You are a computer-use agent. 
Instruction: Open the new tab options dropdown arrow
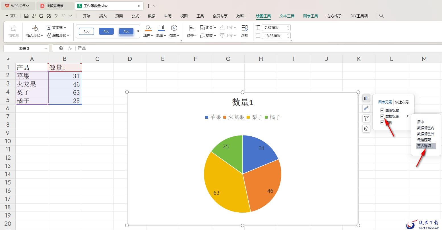tap(154, 6)
